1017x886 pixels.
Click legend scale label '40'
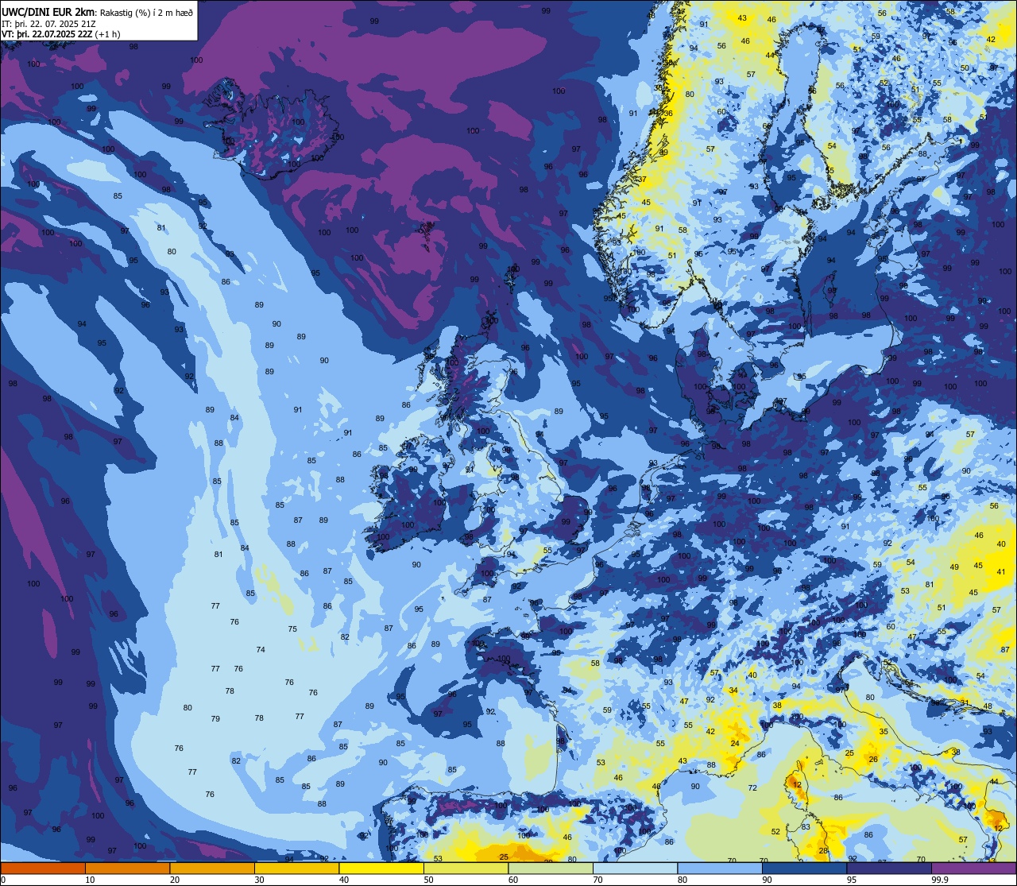(x=344, y=879)
